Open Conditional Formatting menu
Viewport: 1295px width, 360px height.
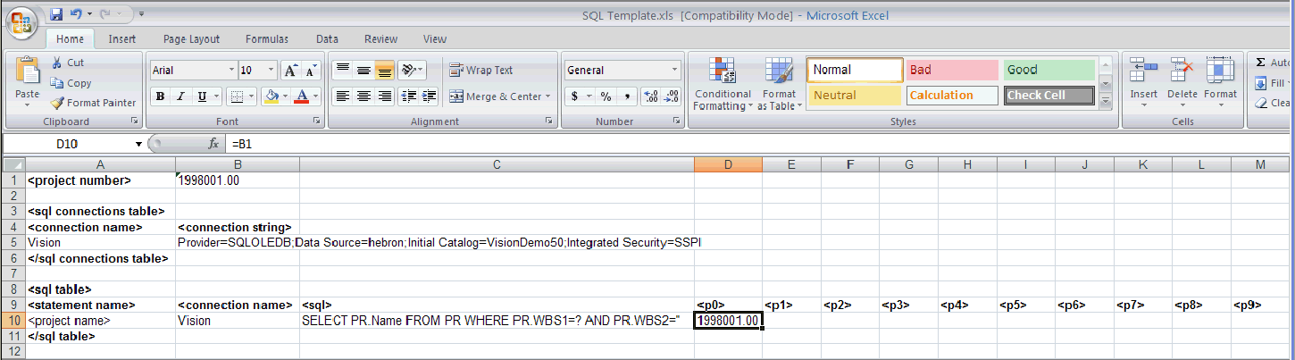[723, 84]
